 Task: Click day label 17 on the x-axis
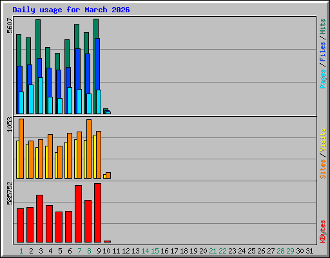pos(174,251)
